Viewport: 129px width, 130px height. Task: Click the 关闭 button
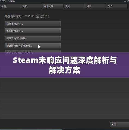[119, 124]
